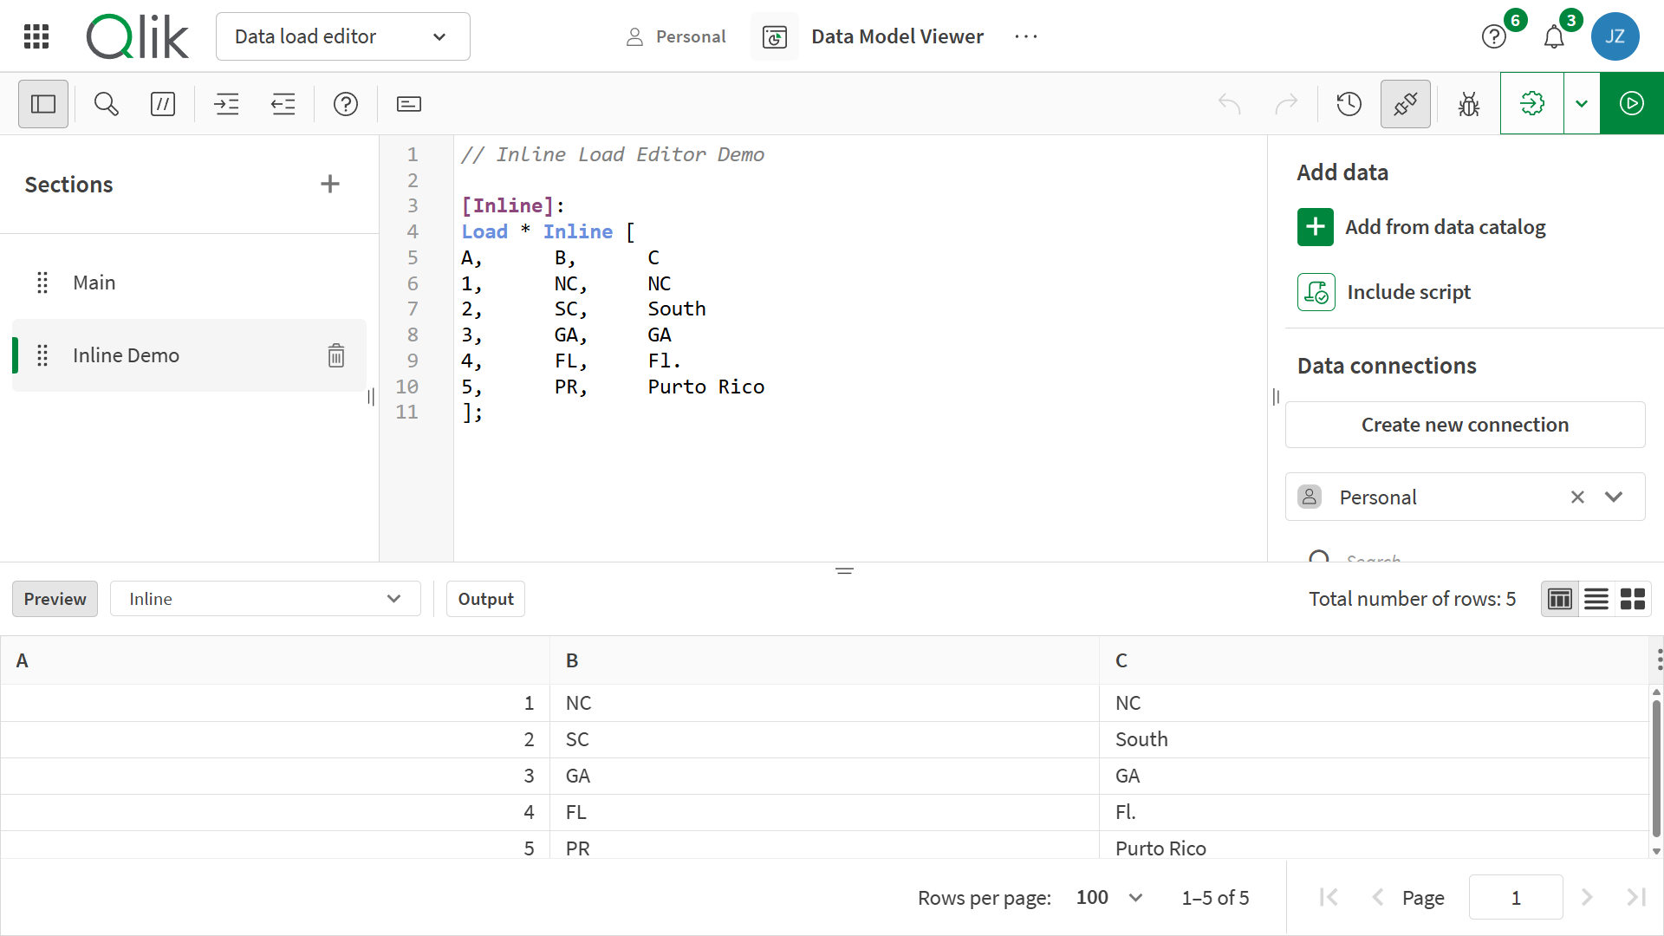Toggle the data connections panel

[x=1405, y=103]
